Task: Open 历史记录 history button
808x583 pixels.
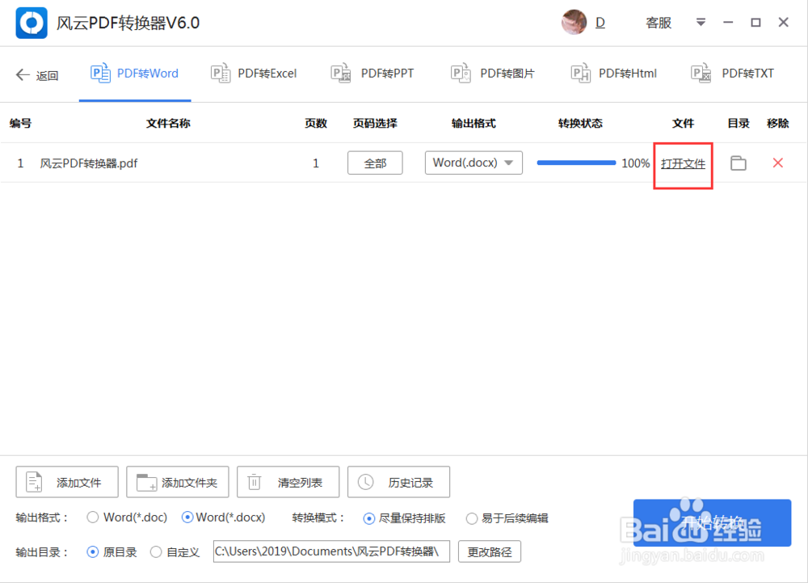Action: point(399,482)
